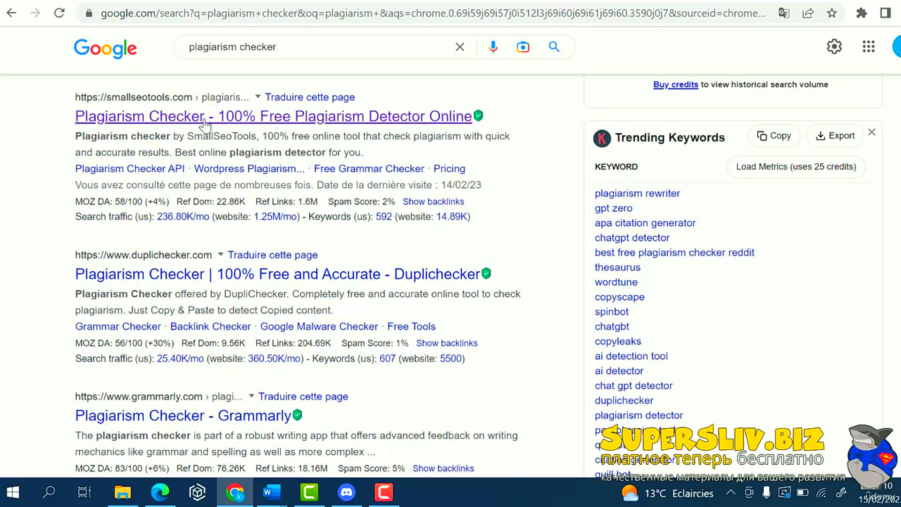This screenshot has width=901, height=507.
Task: Bookmark this page with the star icon
Action: (832, 13)
